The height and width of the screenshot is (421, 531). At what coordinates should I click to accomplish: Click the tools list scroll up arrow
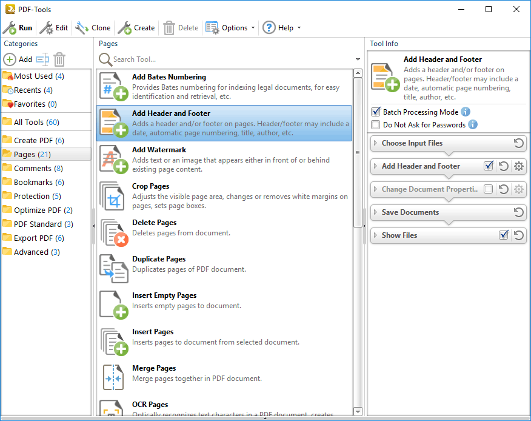click(358, 73)
